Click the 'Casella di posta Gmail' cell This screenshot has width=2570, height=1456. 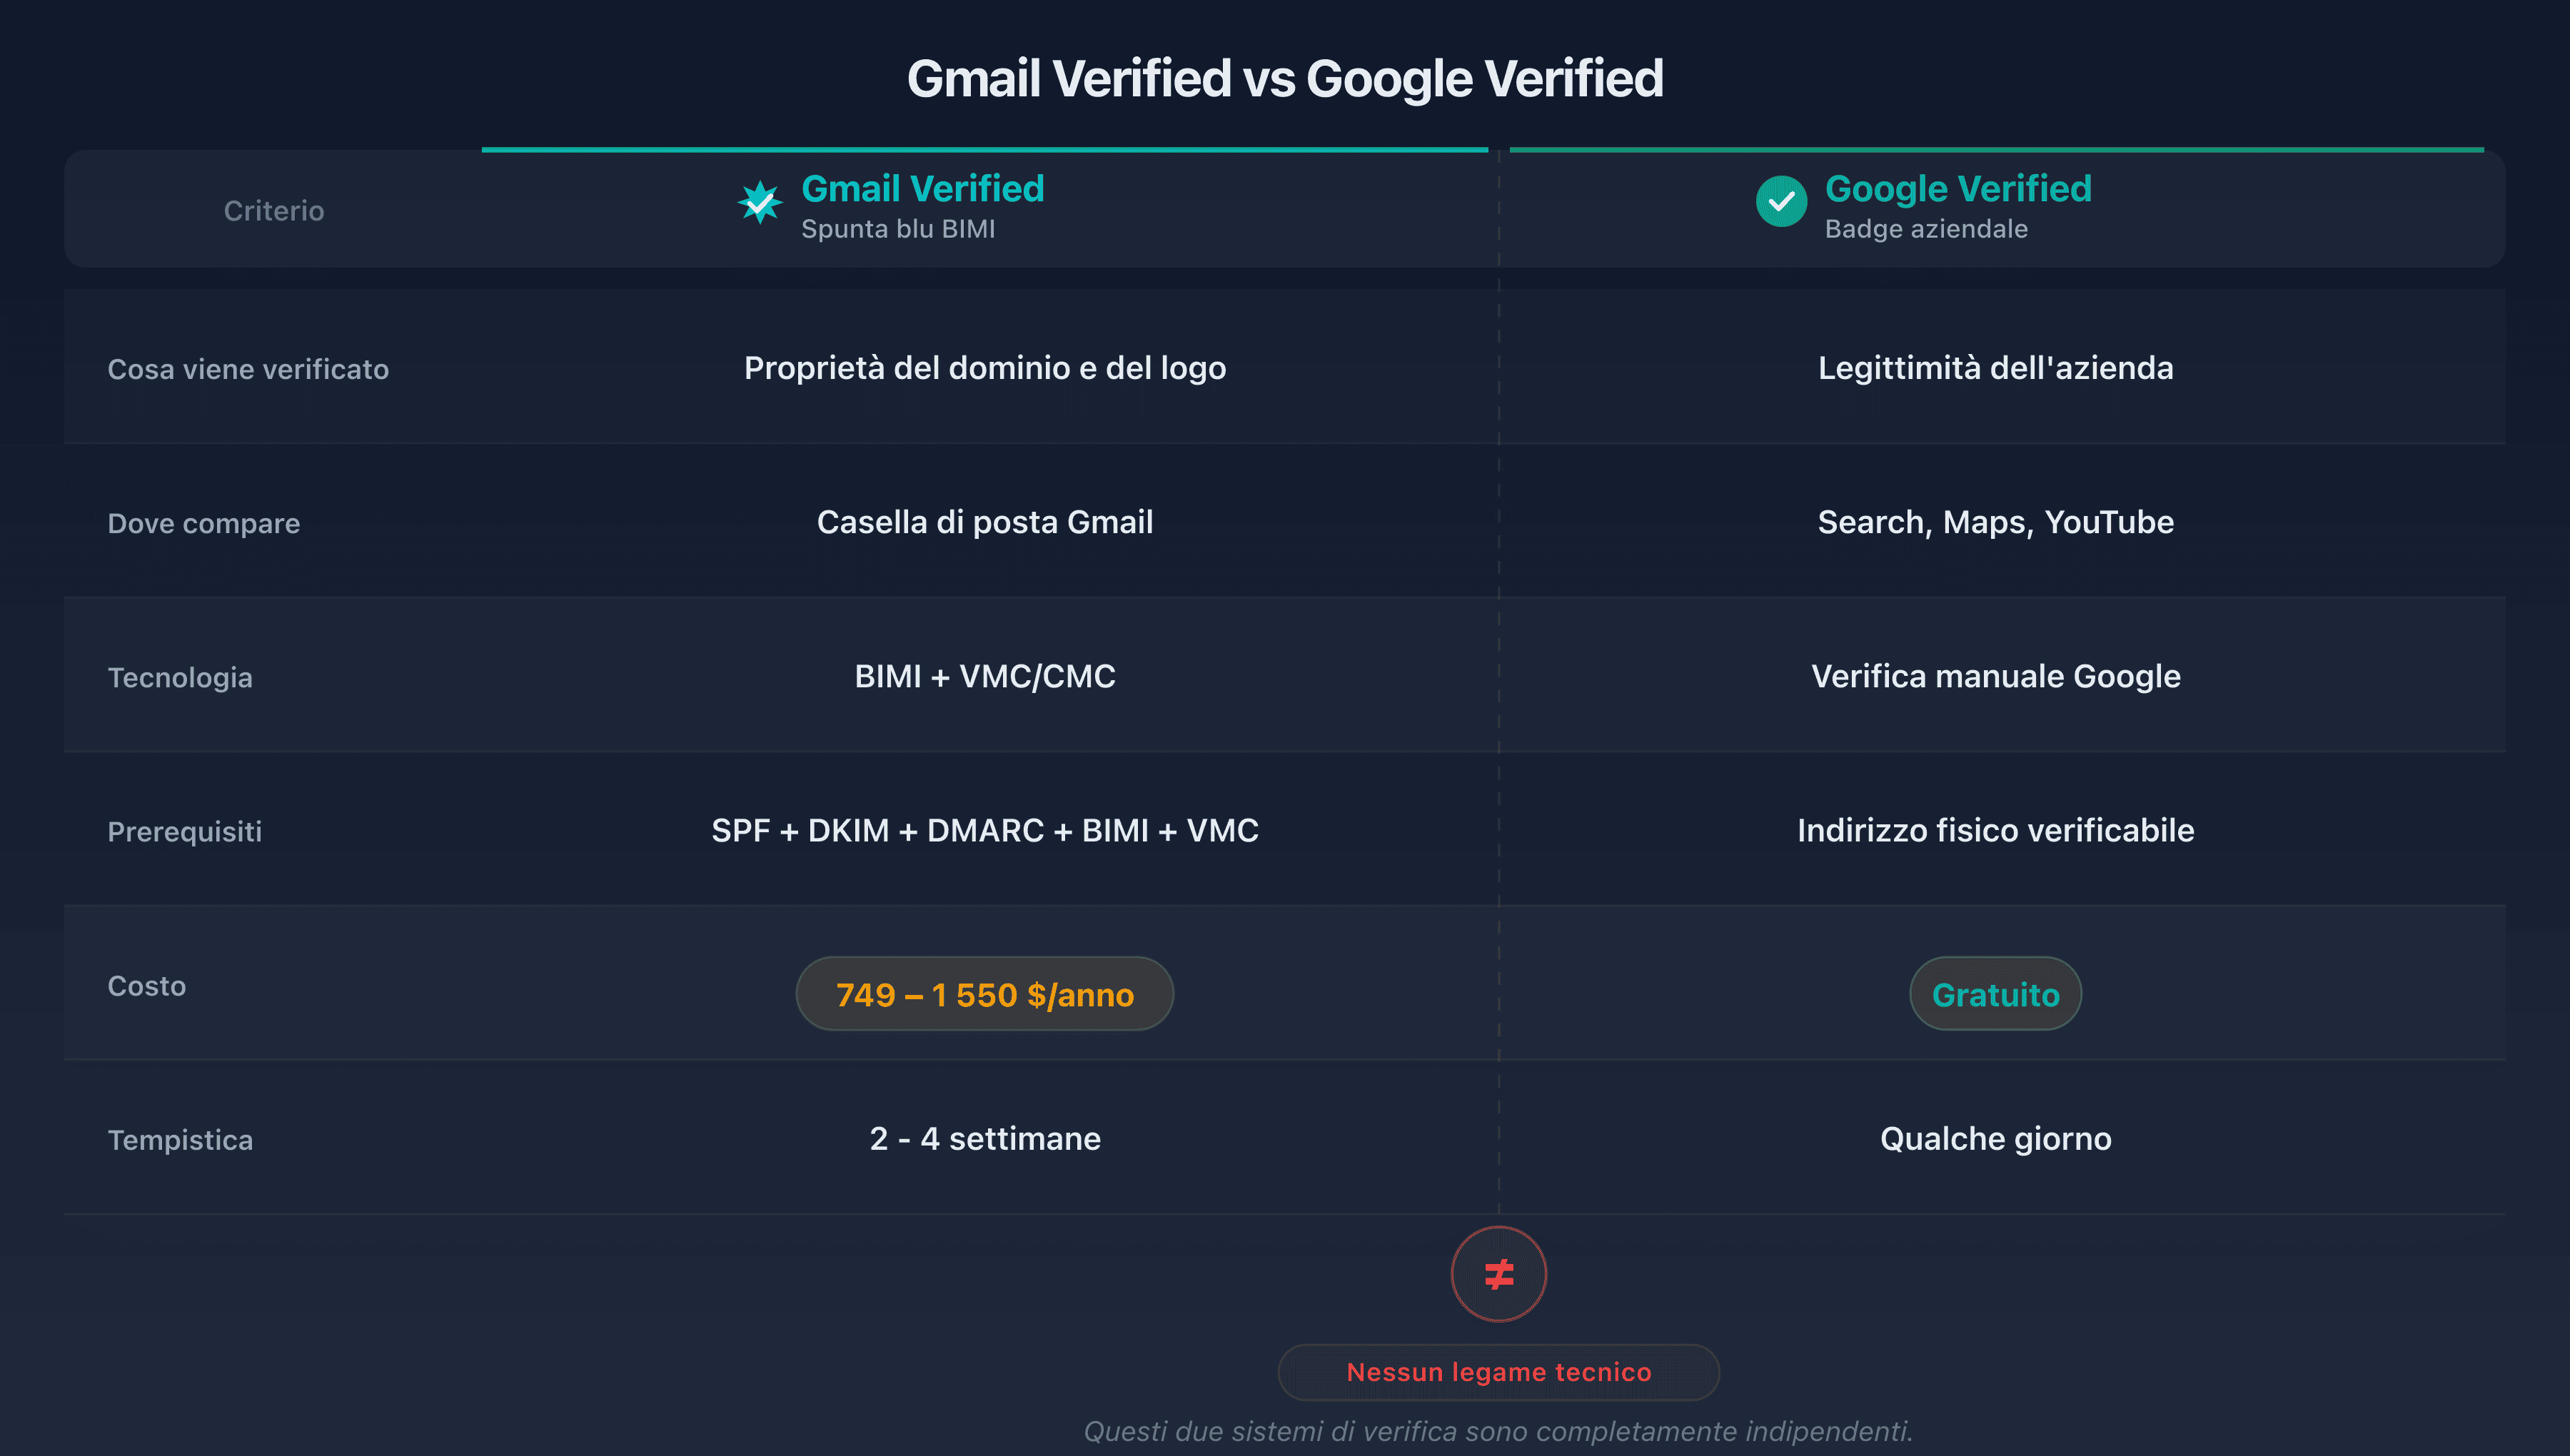click(985, 522)
